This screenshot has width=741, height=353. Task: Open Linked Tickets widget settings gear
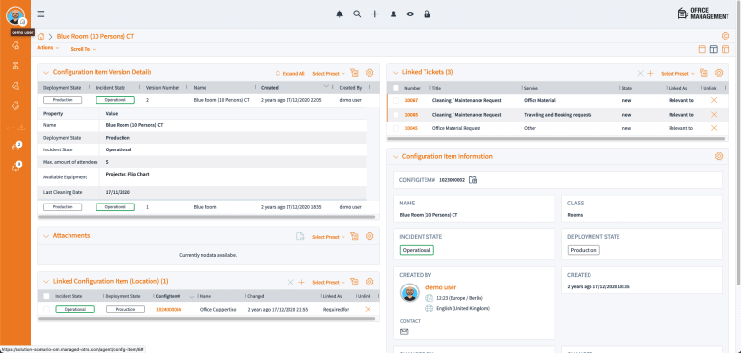[719, 73]
